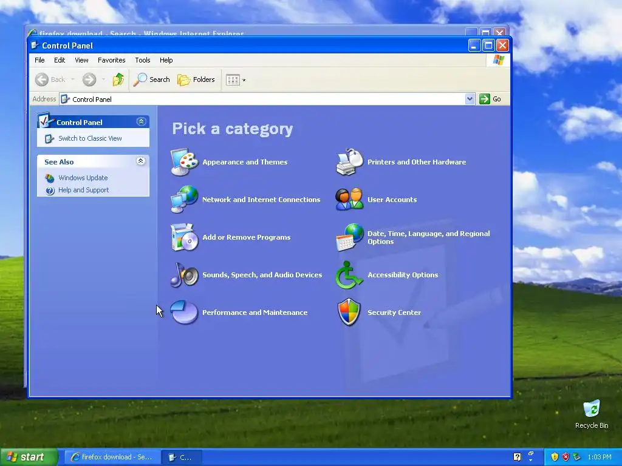Open the Help and Support link
The height and width of the screenshot is (466, 622).
click(83, 190)
